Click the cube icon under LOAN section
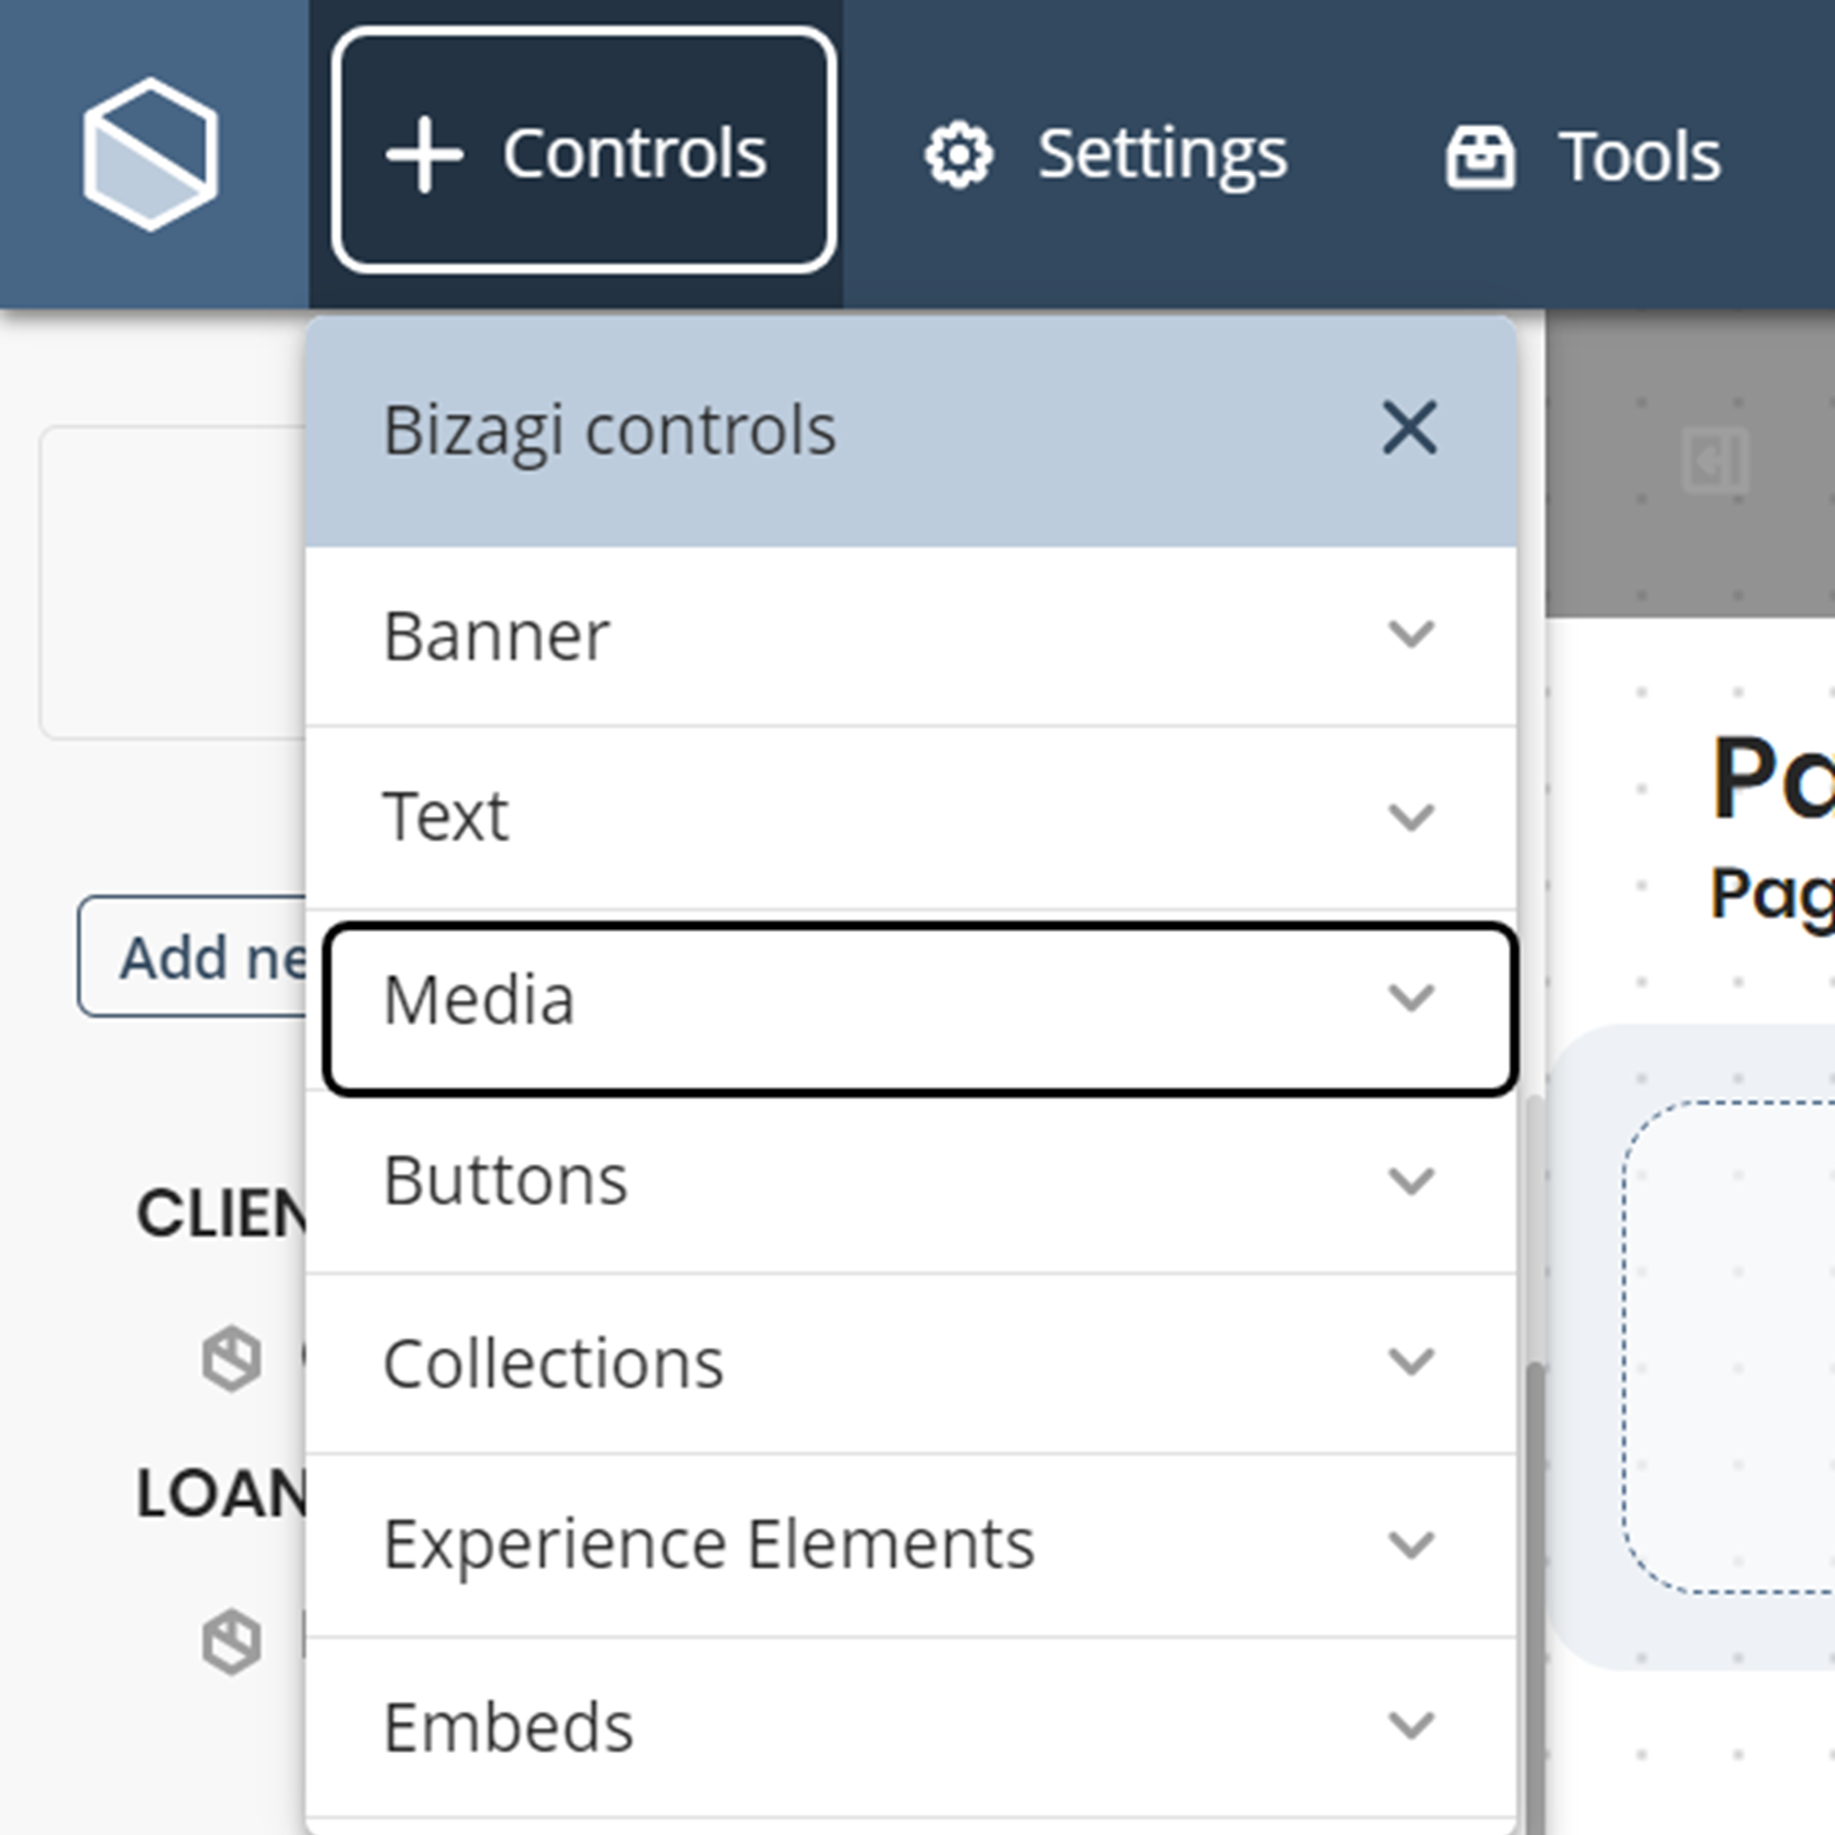 (231, 1642)
